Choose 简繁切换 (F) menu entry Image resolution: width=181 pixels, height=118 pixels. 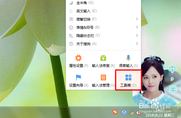point(103,19)
